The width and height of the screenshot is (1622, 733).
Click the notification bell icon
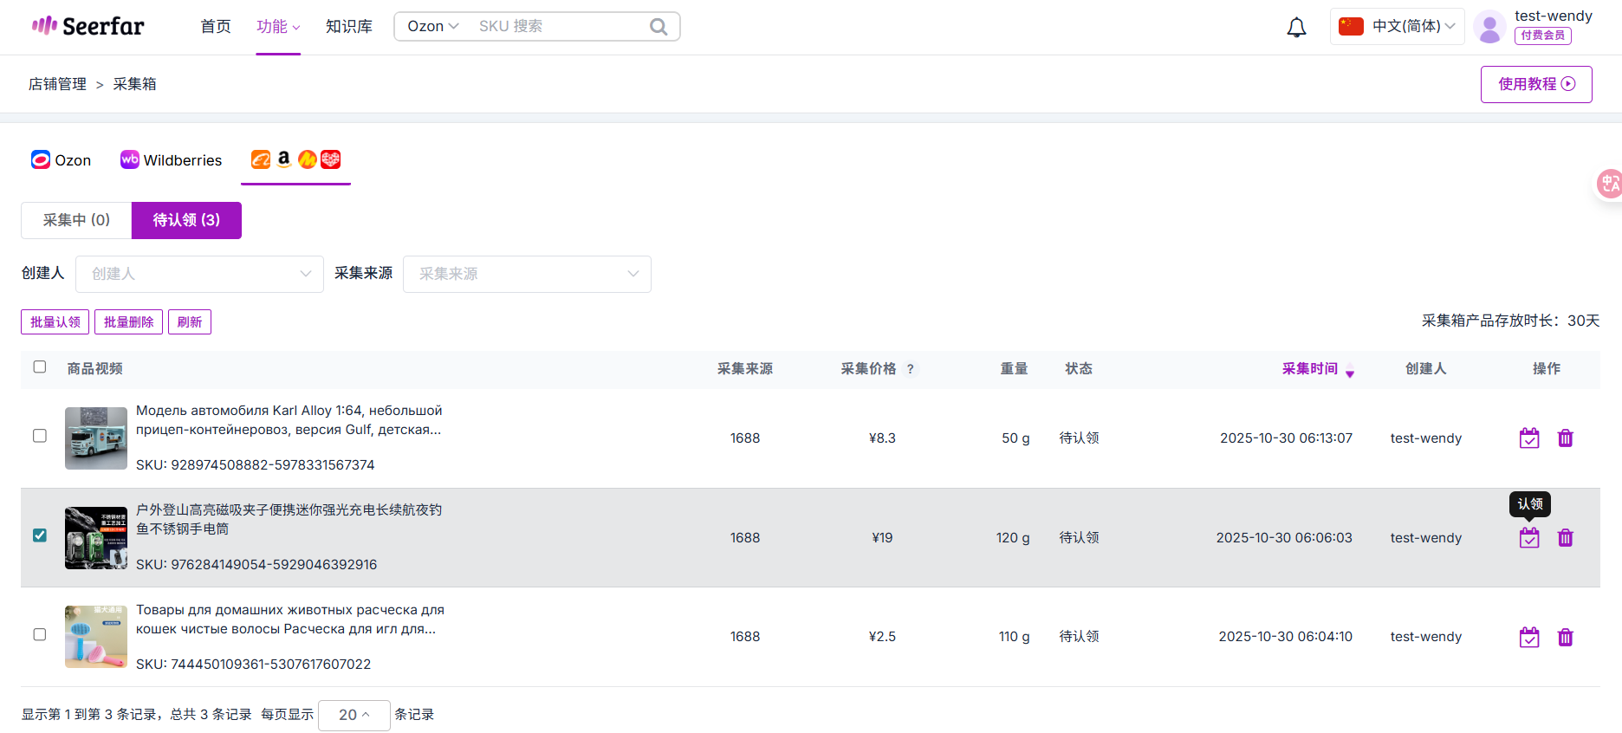tap(1296, 28)
